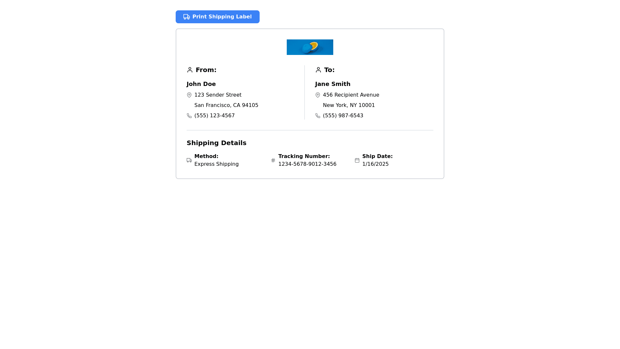The width and height of the screenshot is (620, 349).
Task: Click the person icon beside From
Action: (190, 70)
